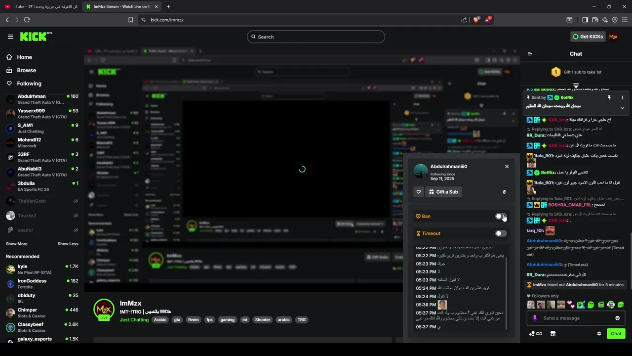Open the three-dot menu on the pinned message
Screen dimensions: 632x356
tap(622, 98)
